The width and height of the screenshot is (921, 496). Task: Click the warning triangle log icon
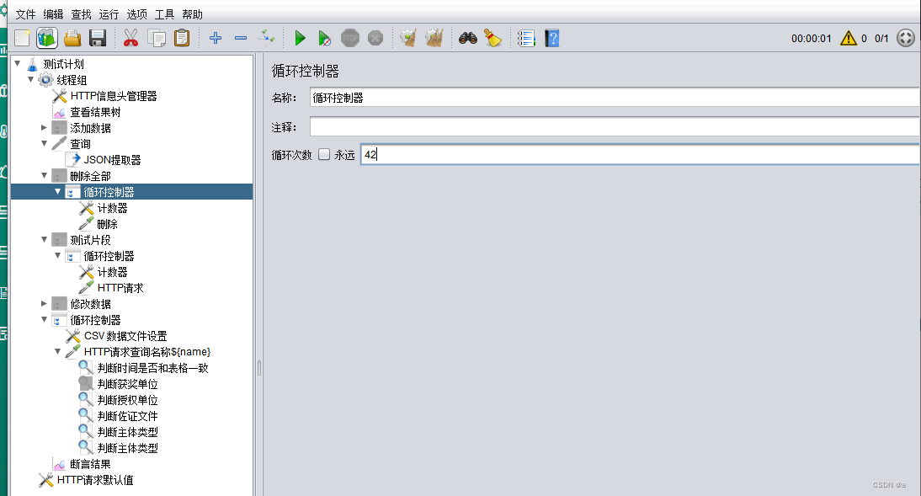pos(848,38)
